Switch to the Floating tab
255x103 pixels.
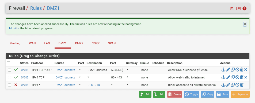15,43
